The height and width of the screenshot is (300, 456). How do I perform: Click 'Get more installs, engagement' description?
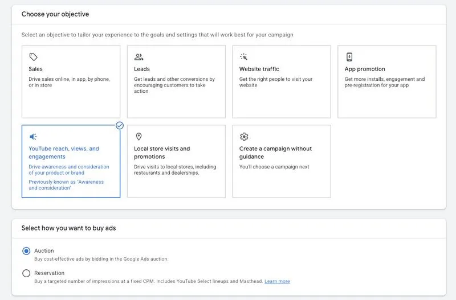[385, 82]
